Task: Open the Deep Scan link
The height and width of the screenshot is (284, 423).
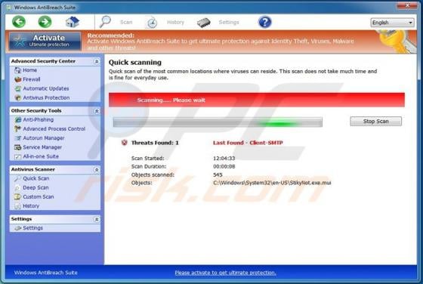Action: pyautogui.click(x=36, y=188)
